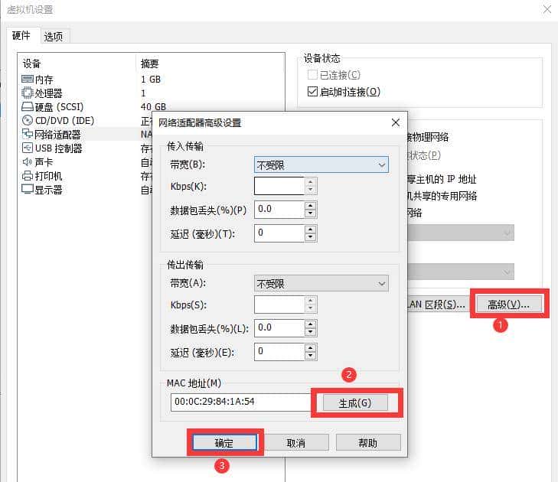558x482 pixels.
Task: Click the 确定 button
Action: (x=224, y=443)
